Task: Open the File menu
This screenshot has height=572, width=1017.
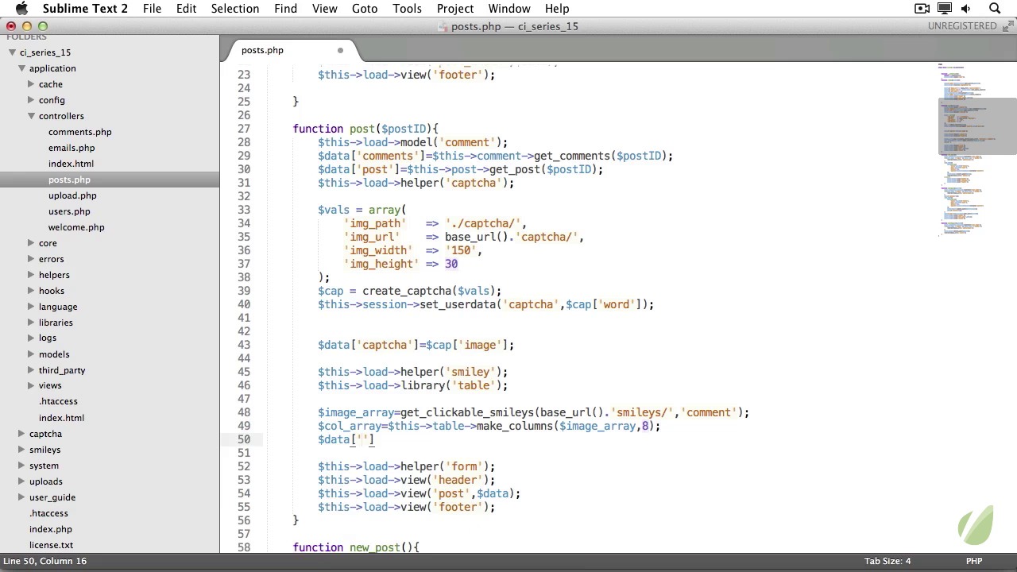Action: click(152, 9)
